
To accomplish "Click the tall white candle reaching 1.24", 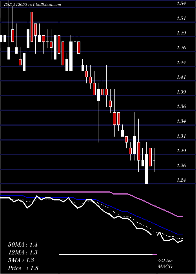I will click(146, 169).
